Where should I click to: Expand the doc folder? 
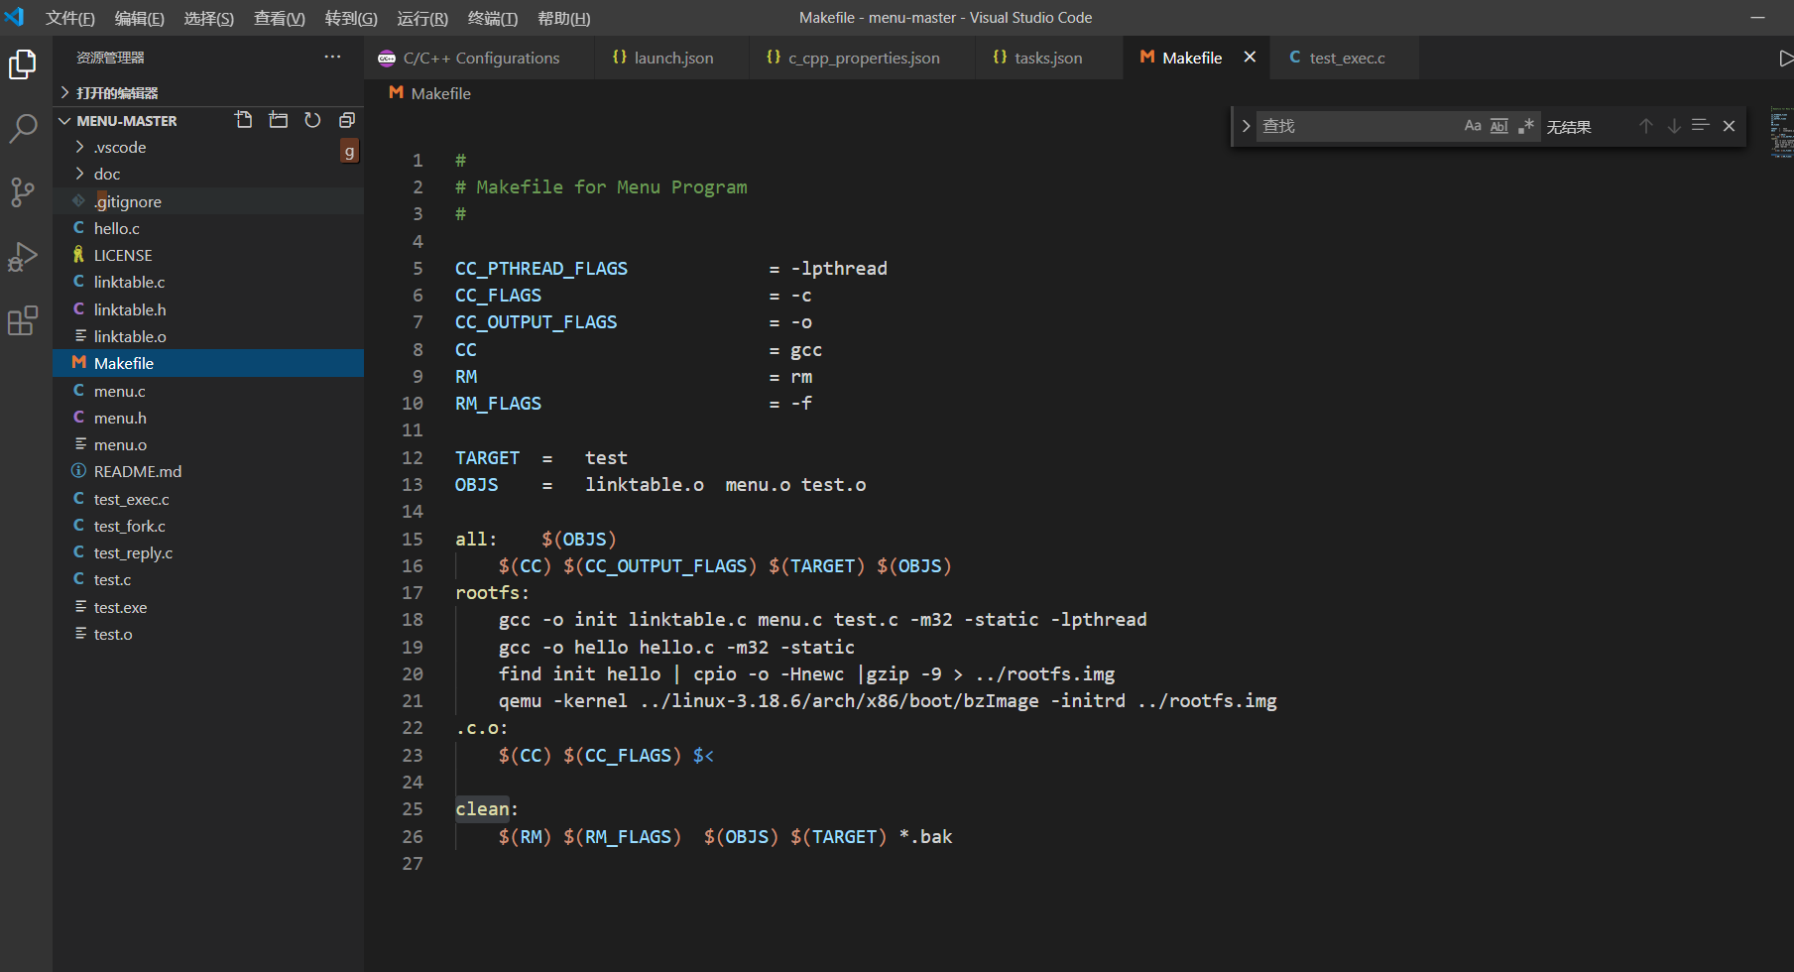(107, 174)
